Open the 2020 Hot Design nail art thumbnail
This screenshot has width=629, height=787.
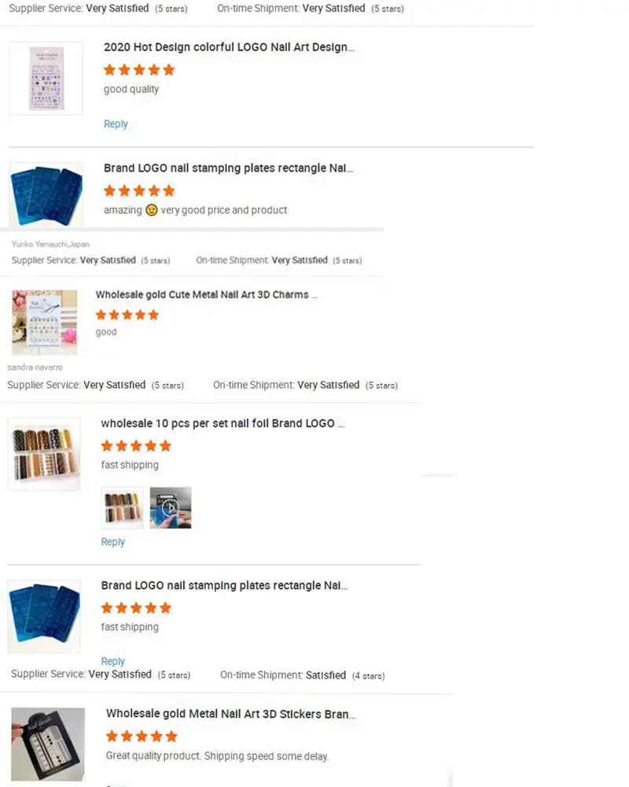[46, 78]
